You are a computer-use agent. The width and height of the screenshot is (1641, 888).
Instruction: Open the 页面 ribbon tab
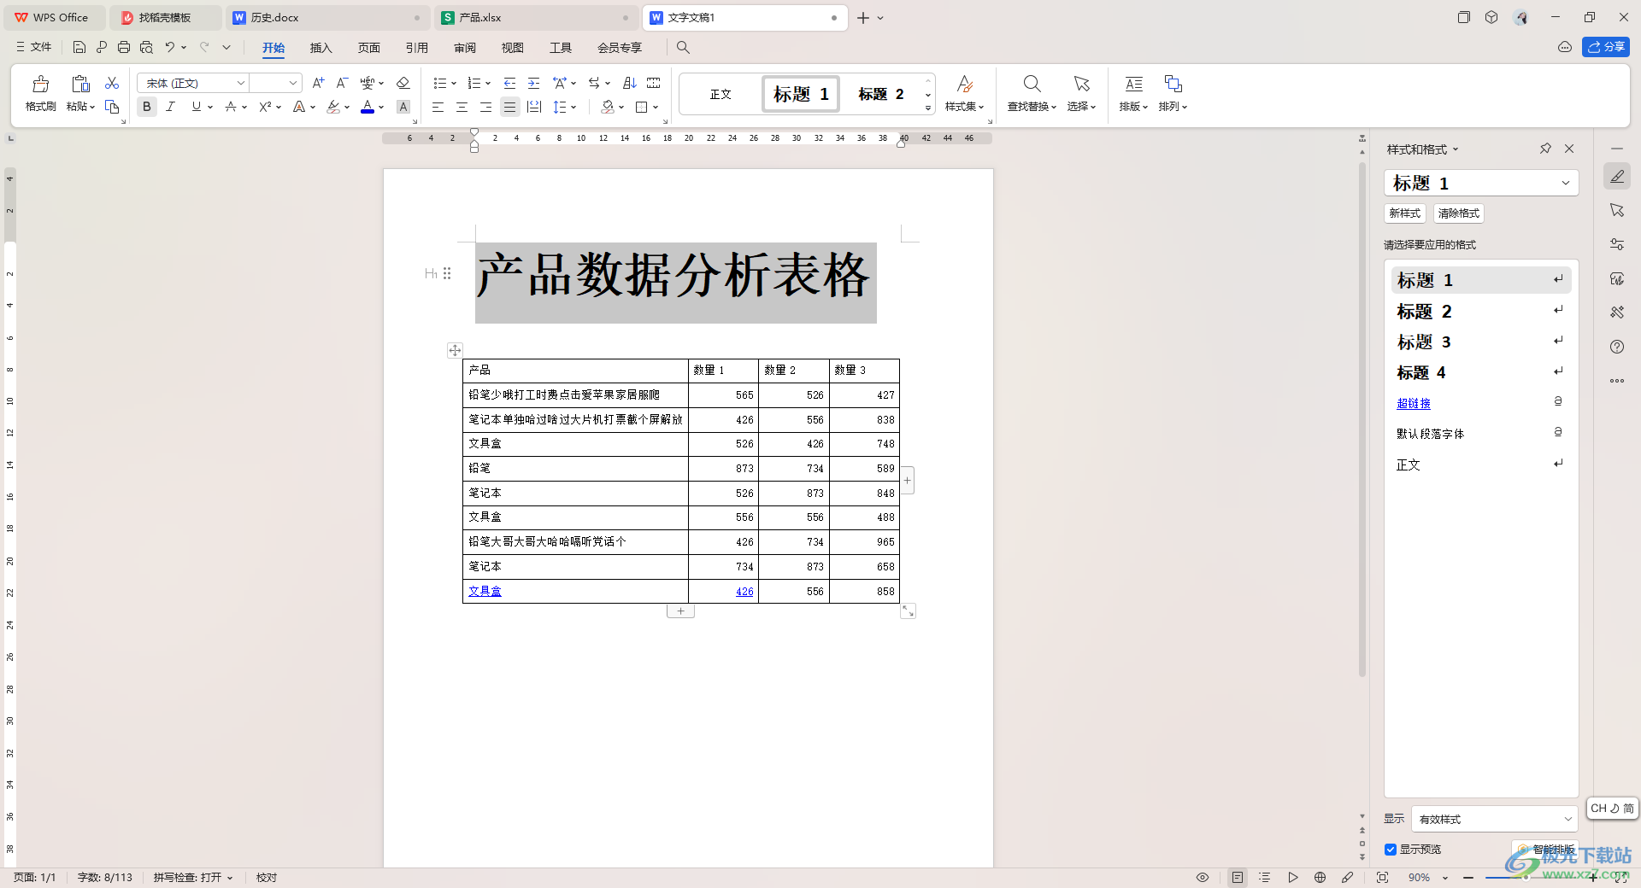point(368,48)
